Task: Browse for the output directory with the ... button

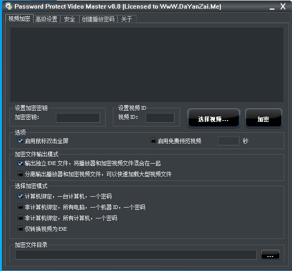Action: click(270, 254)
